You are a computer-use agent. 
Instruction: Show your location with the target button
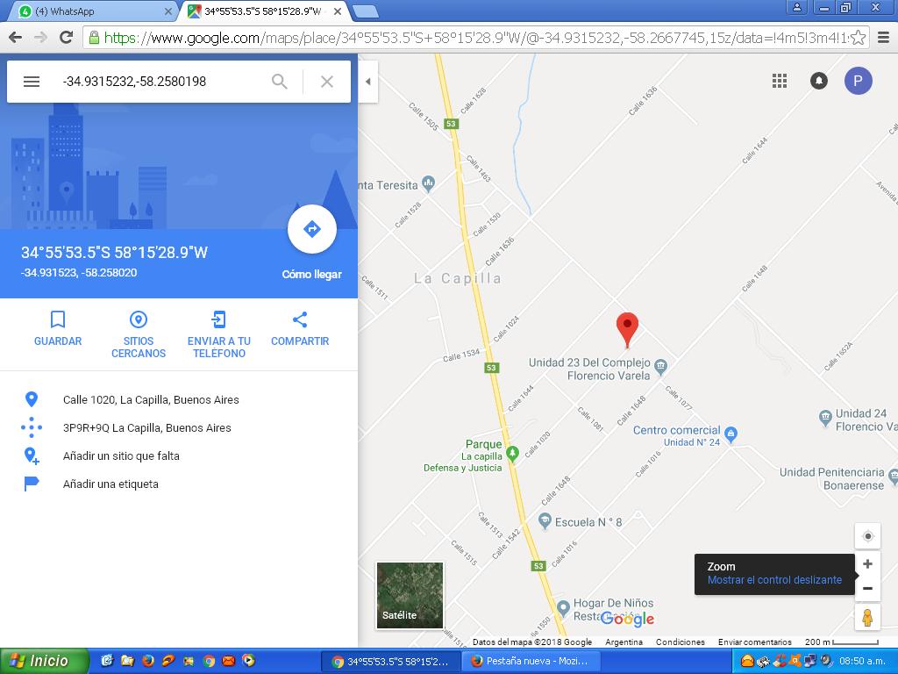(x=867, y=536)
